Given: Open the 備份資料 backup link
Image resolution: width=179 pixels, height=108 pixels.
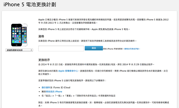Looking at the screenshot, I should tap(46, 87).
